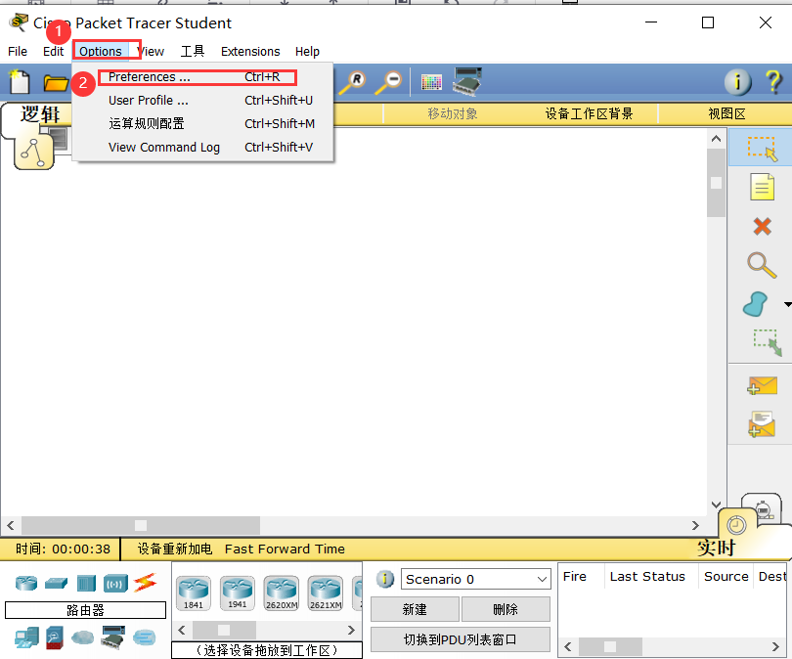Click the Open folder toolbar icon
Viewport: 792px width, 659px height.
(56, 82)
